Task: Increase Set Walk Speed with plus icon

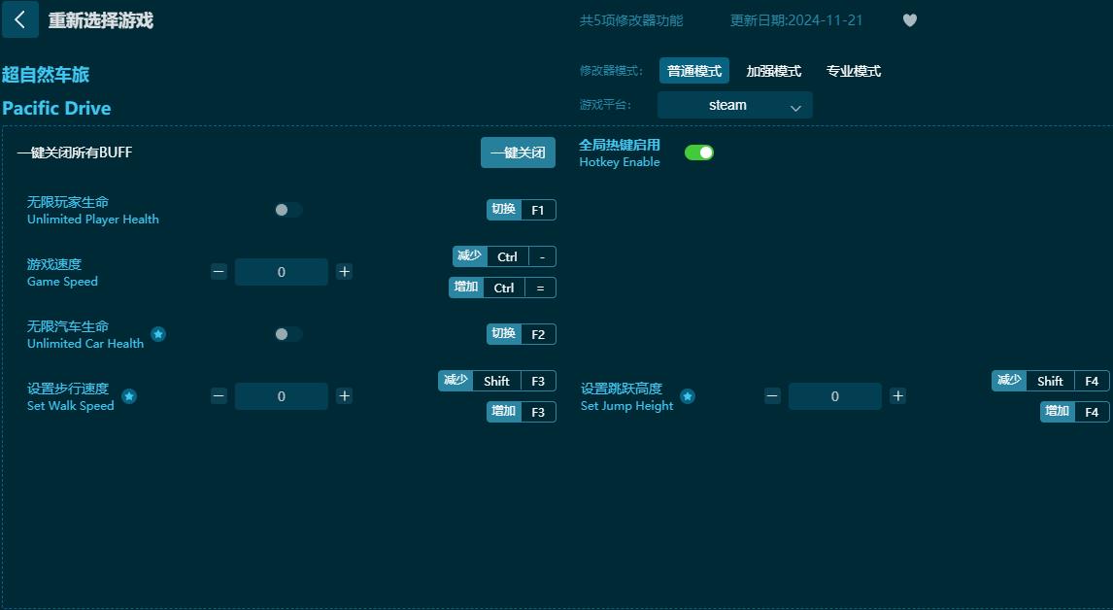Action: [344, 396]
